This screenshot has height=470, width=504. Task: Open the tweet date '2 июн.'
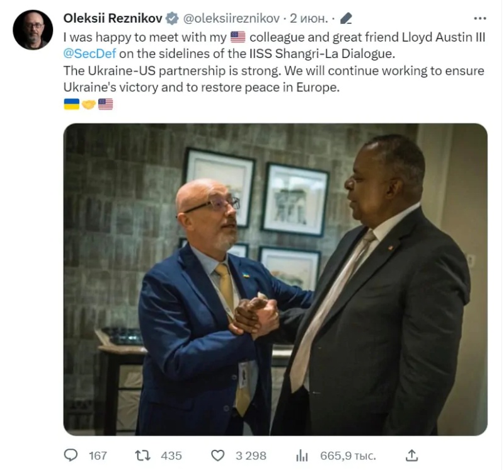tap(309, 19)
